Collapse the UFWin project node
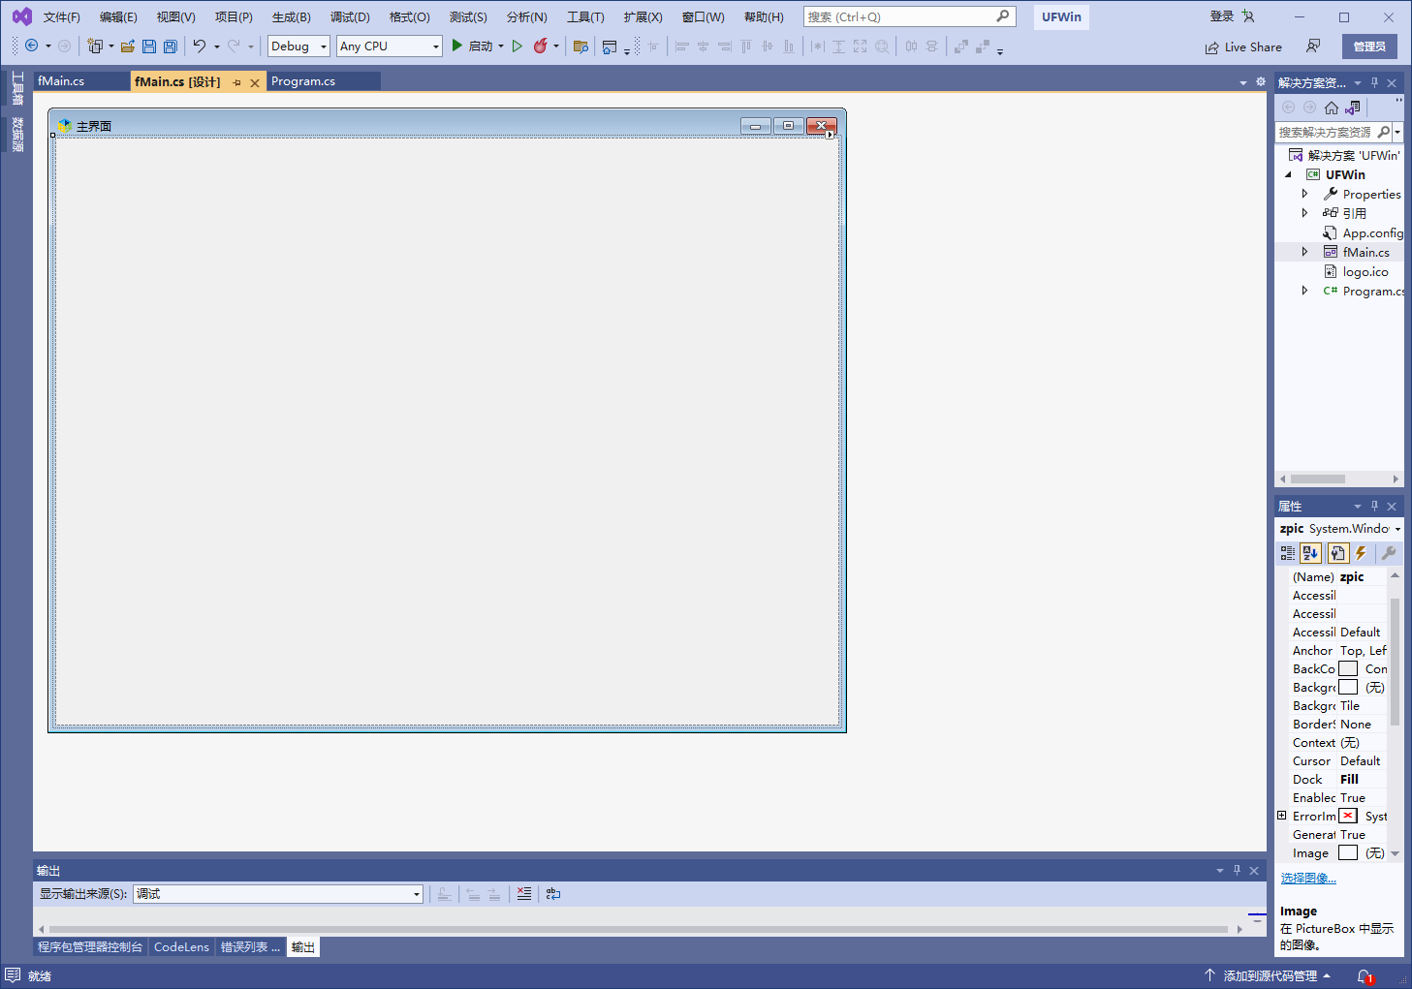This screenshot has height=989, width=1412. pyautogui.click(x=1288, y=175)
